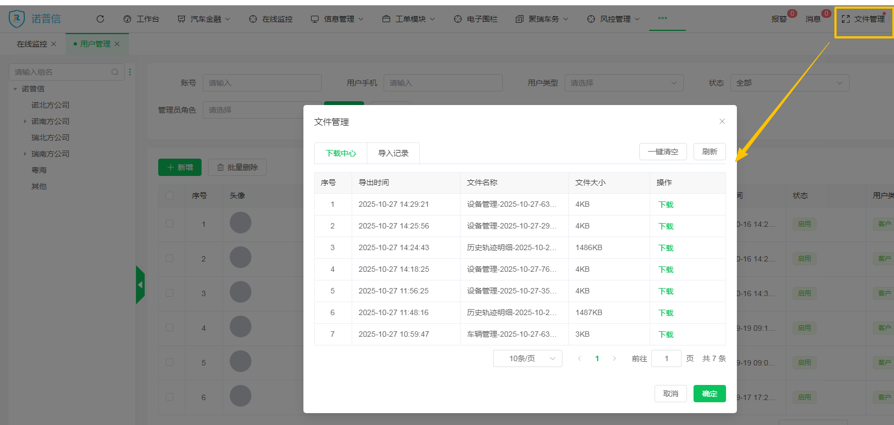Image resolution: width=894 pixels, height=425 pixels.
Task: Click the 文件管理 fullscreen-style icon
Action: 845,19
